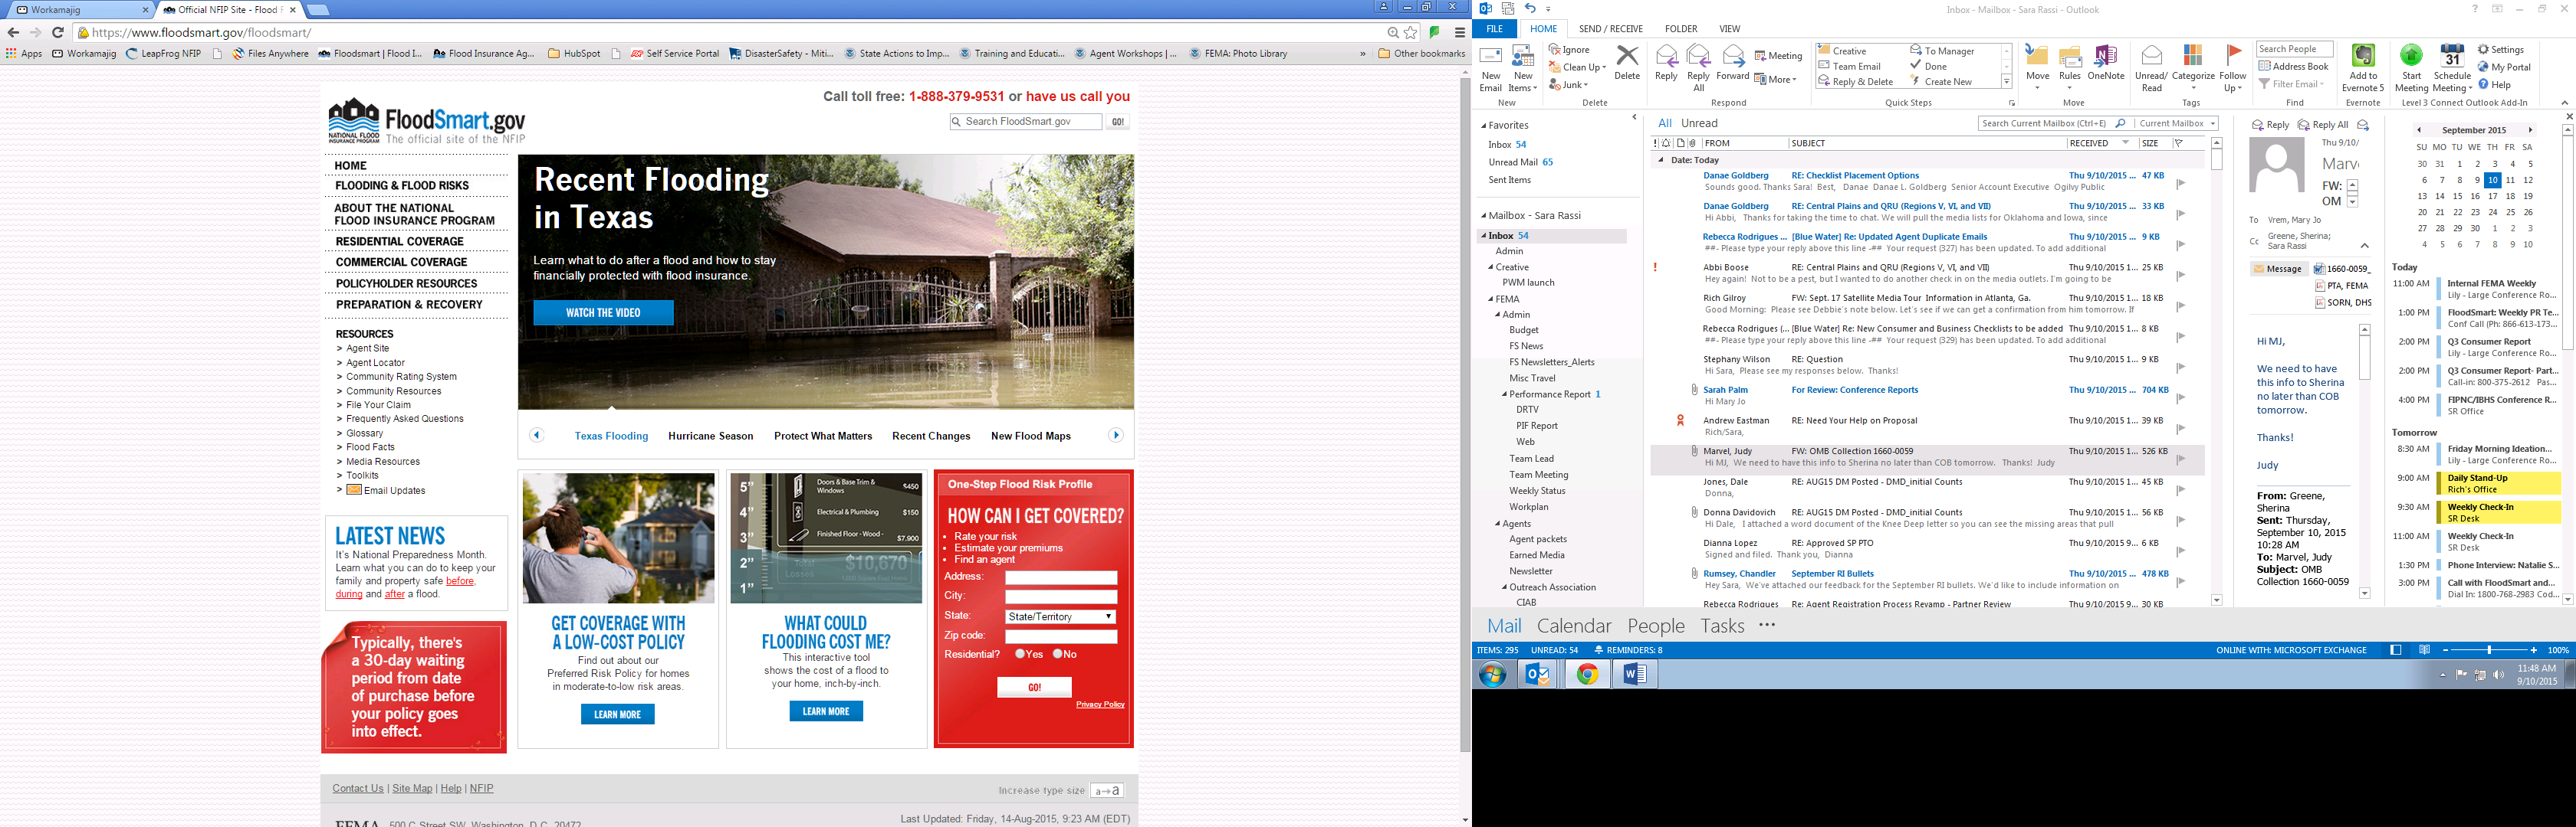This screenshot has height=827, width=2576.
Task: Open the State/Territory dropdown
Action: [x=1061, y=616]
